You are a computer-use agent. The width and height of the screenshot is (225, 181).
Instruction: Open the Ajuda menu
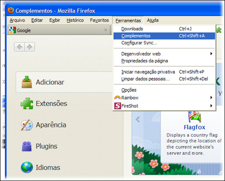click(x=153, y=20)
